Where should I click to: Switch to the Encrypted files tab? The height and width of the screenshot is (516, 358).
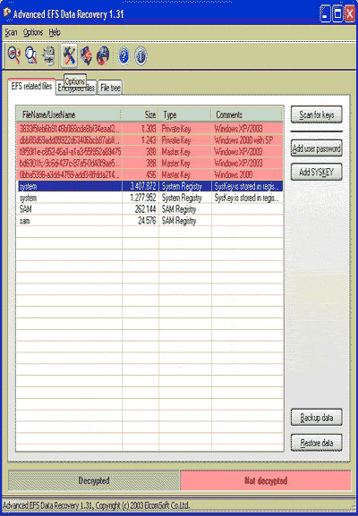tap(76, 88)
